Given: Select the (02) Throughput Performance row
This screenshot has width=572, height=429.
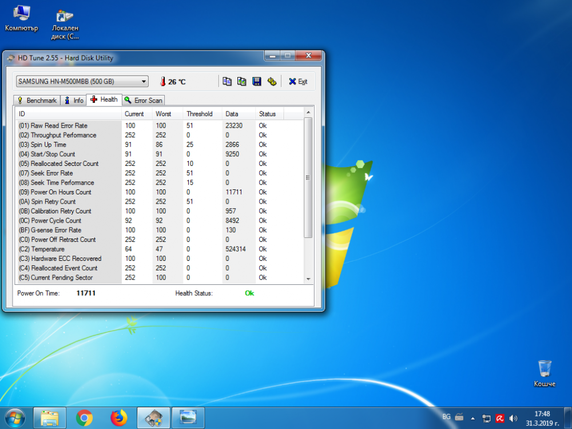Looking at the screenshot, I should (160, 135).
